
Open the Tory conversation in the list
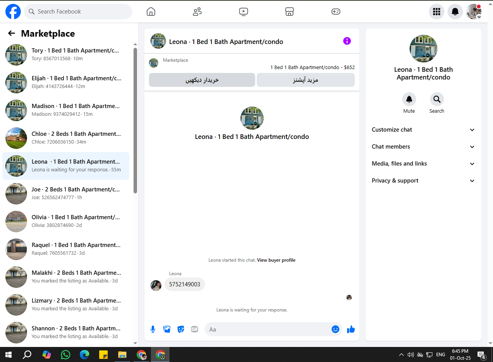pos(66,55)
